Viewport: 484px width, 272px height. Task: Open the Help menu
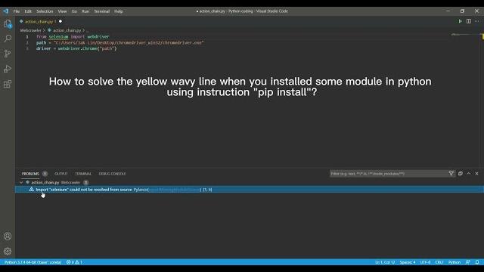tap(119, 11)
